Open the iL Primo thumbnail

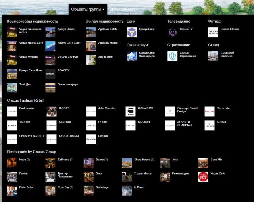127,190
